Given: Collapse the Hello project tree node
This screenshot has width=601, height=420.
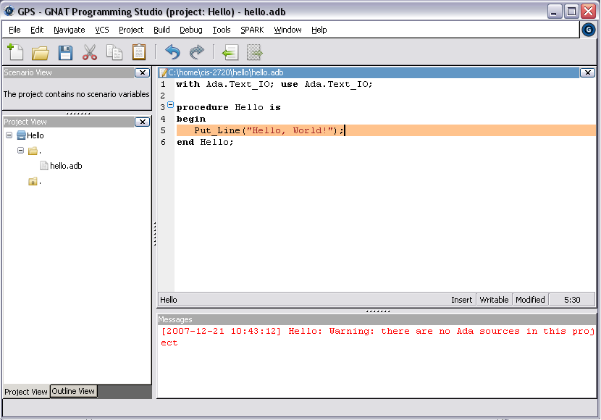Looking at the screenshot, I should coord(9,135).
